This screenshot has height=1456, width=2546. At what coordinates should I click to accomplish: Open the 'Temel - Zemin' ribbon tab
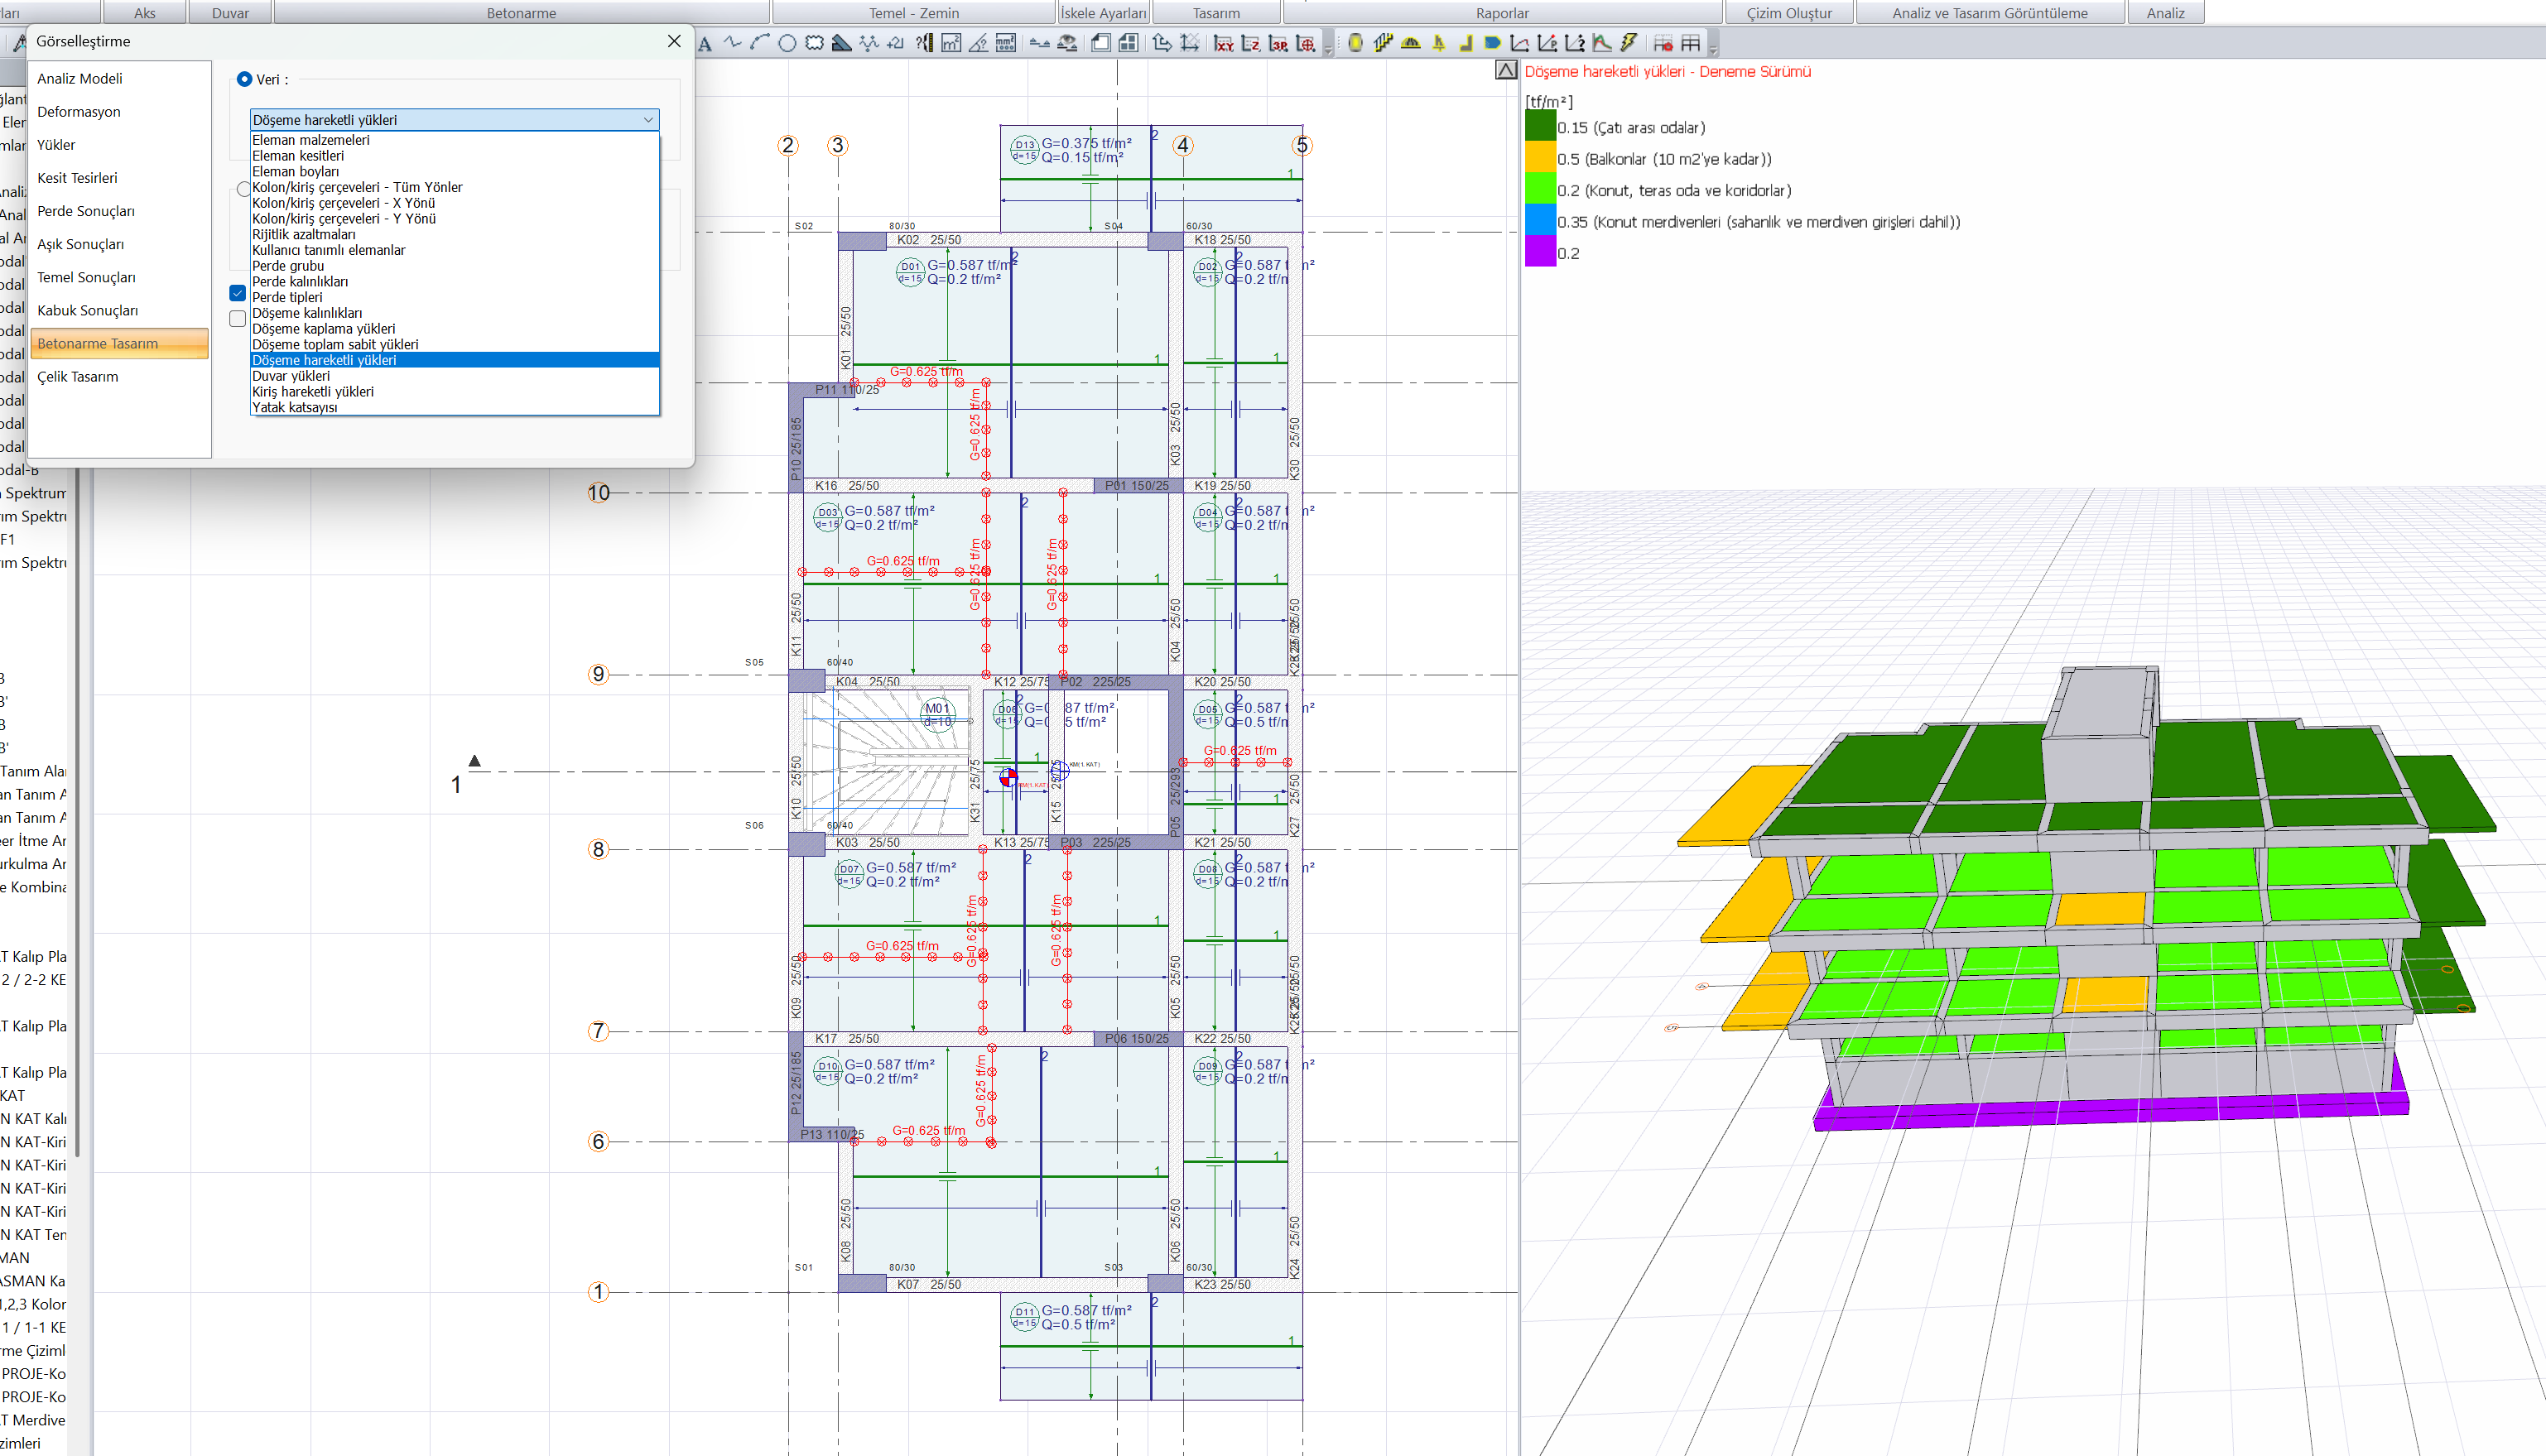[x=913, y=13]
